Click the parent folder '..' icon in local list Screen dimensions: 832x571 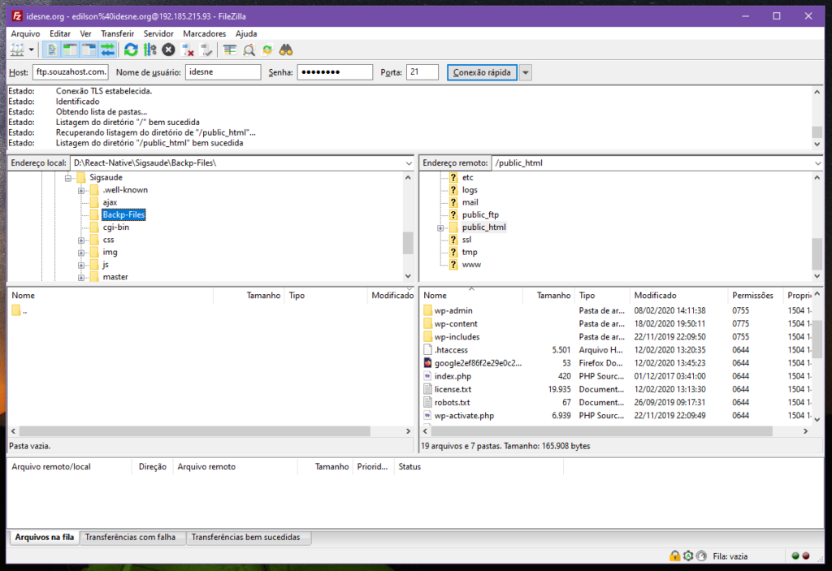pyautogui.click(x=16, y=310)
